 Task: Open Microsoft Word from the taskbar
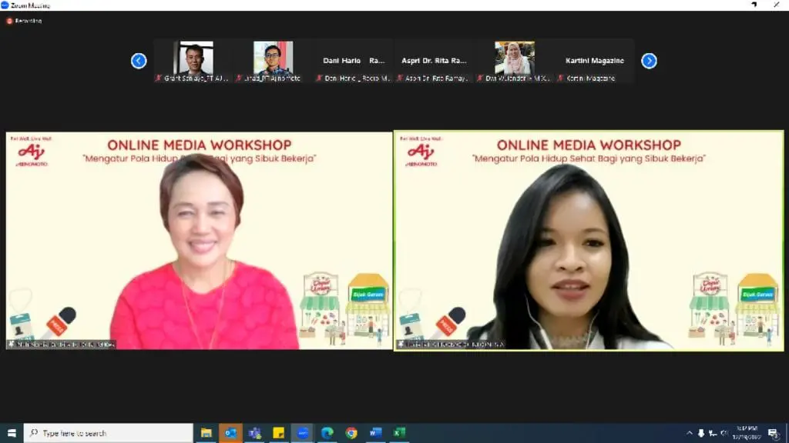(375, 433)
